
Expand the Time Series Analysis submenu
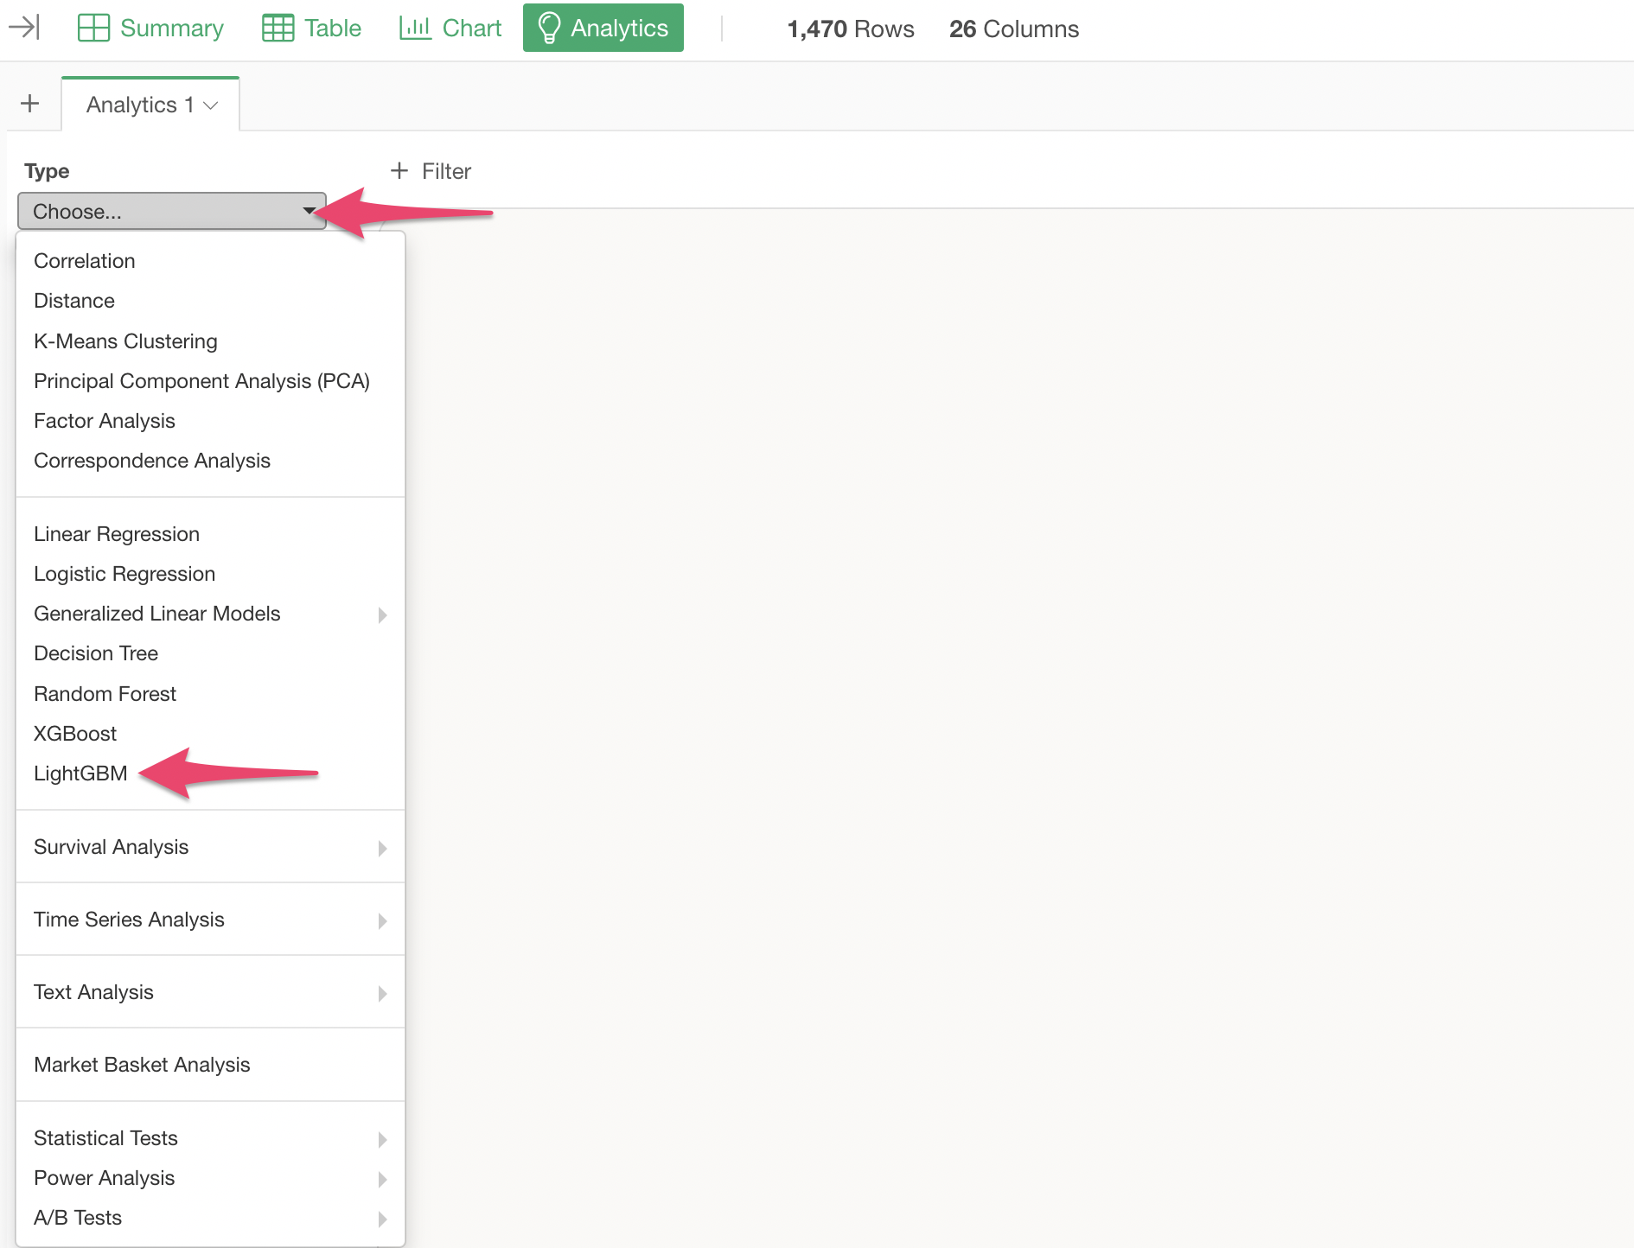point(382,920)
